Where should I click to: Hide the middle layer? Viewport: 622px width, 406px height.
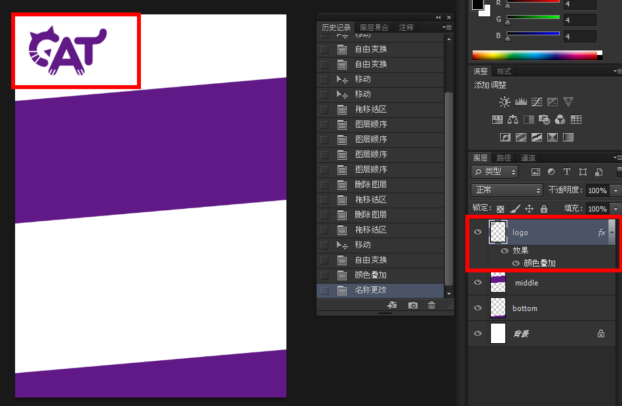pyautogui.click(x=478, y=282)
